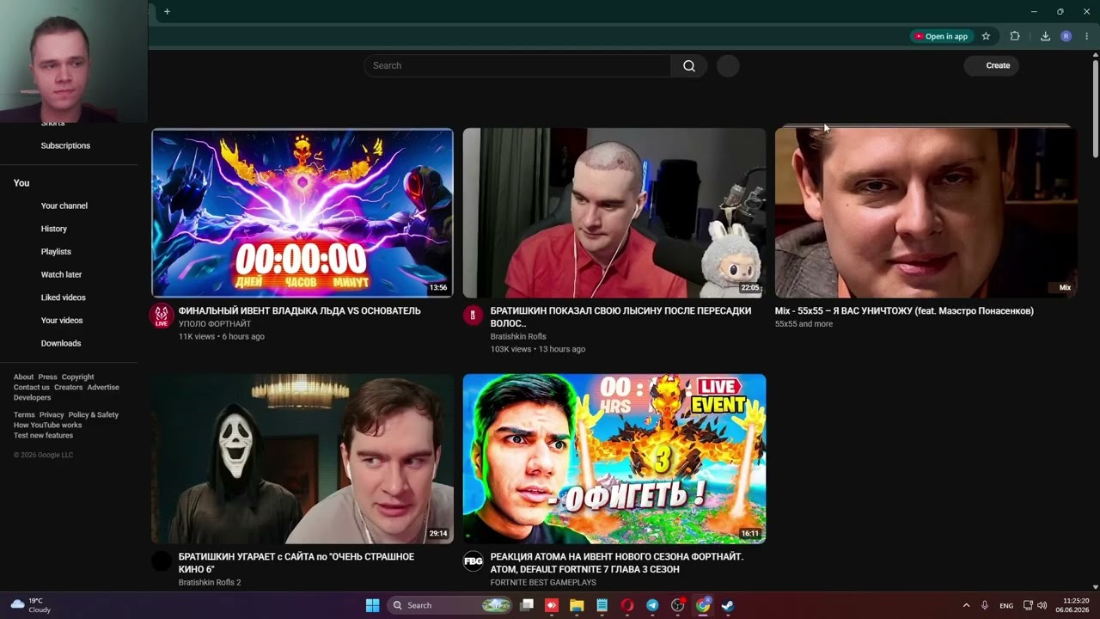This screenshot has width=1100, height=619.
Task: Open Subscriptions in the sidebar
Action: tap(65, 145)
